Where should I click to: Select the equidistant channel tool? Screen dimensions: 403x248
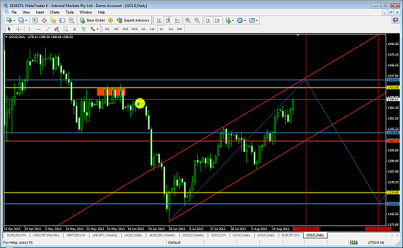point(57,29)
